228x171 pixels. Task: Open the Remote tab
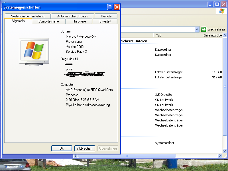106,16
